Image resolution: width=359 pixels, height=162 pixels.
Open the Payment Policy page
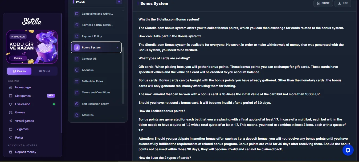[x=96, y=36]
